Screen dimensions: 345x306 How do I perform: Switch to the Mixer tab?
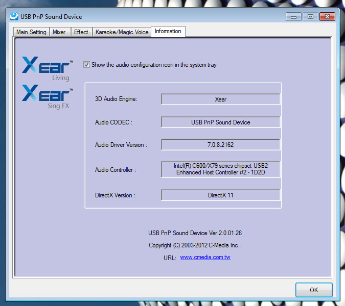pyautogui.click(x=60, y=32)
